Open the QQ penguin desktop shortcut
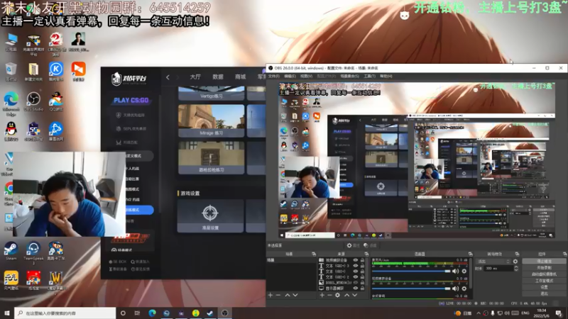 click(x=11, y=131)
